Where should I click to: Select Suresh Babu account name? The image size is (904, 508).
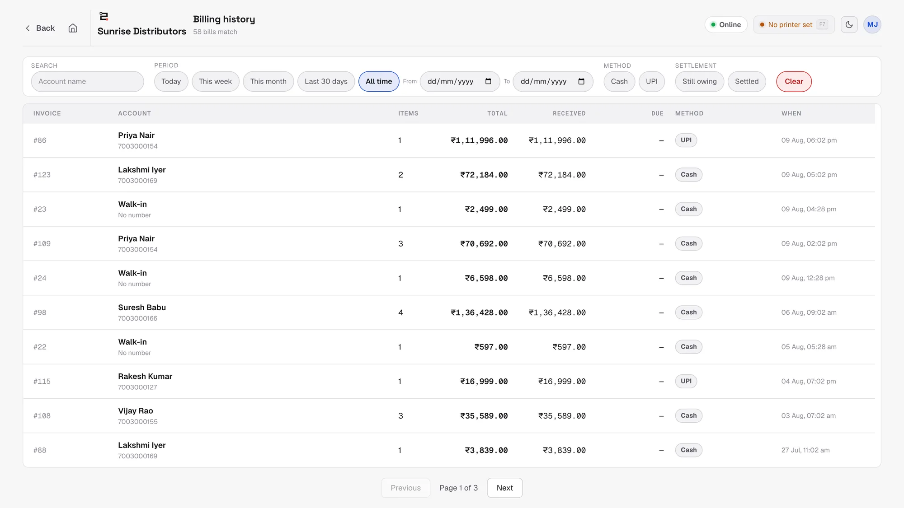(x=142, y=308)
